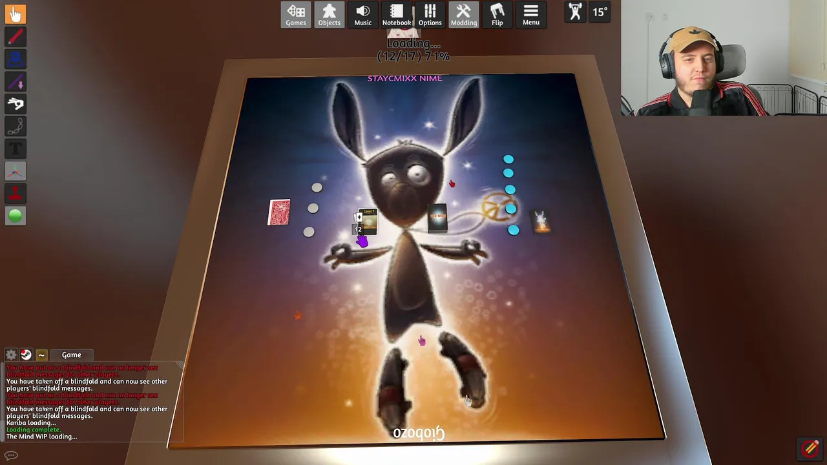Screen dimensions: 827x465
Task: Click the loading progress (12/17) 71% text
Action: (413, 56)
